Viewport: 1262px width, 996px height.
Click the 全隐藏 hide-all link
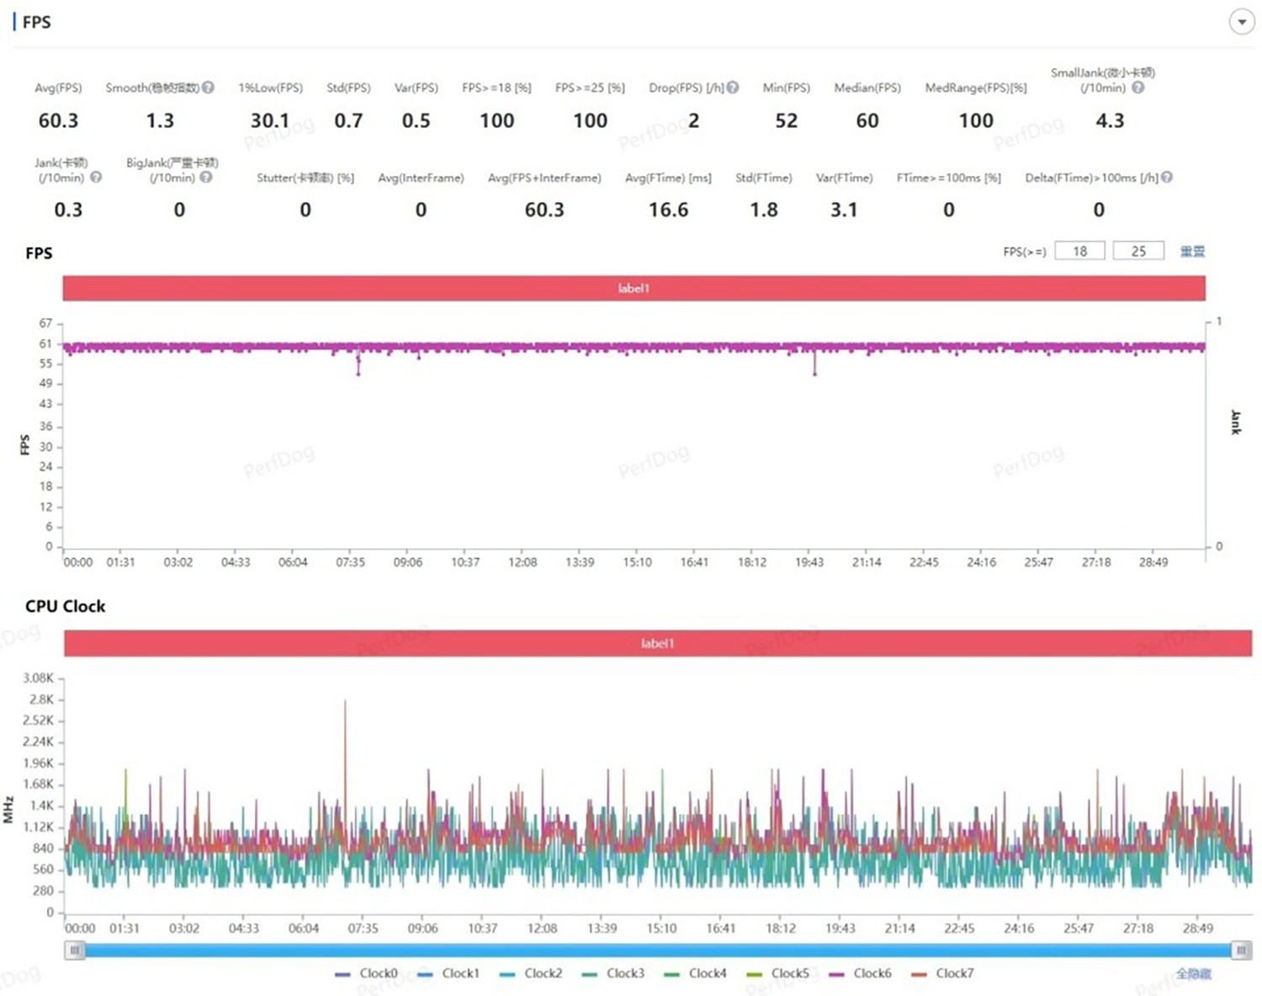tap(1193, 973)
